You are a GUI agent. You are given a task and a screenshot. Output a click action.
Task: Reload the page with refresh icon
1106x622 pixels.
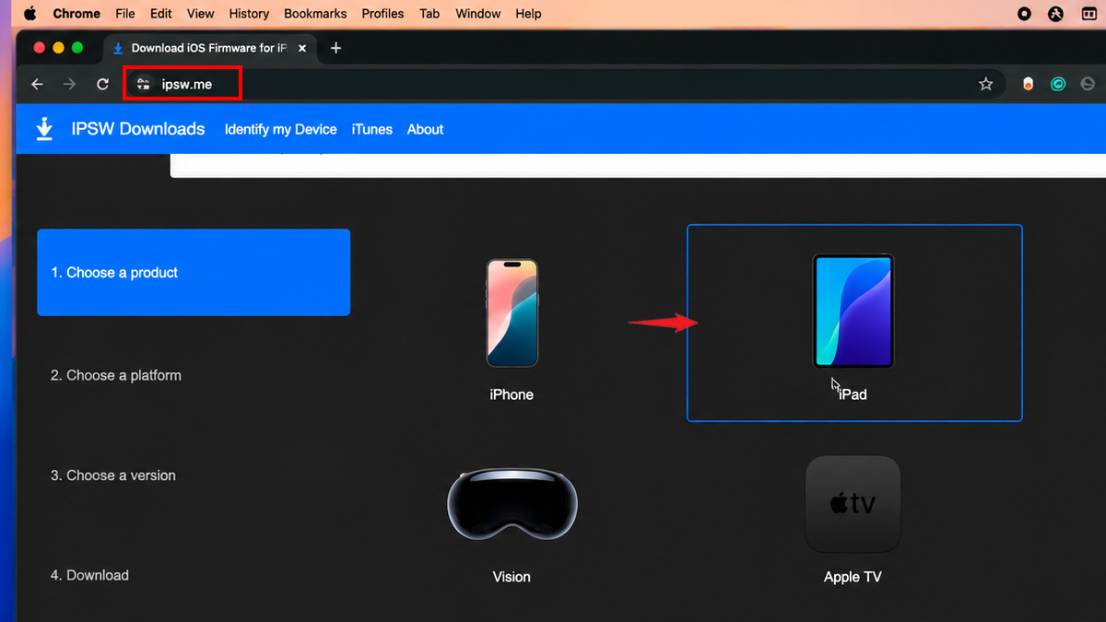click(102, 84)
